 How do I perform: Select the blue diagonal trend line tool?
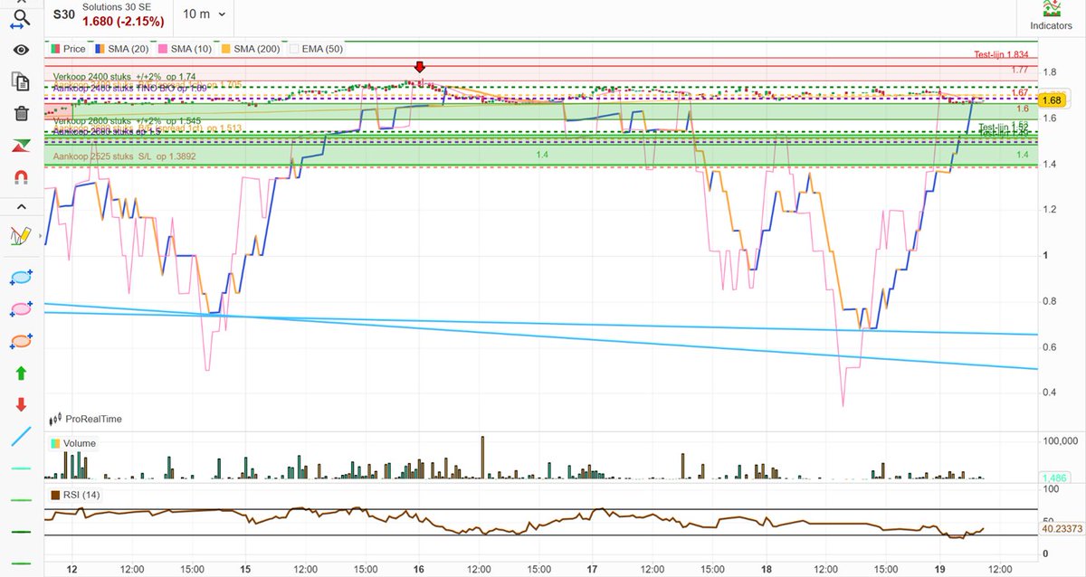click(x=22, y=436)
